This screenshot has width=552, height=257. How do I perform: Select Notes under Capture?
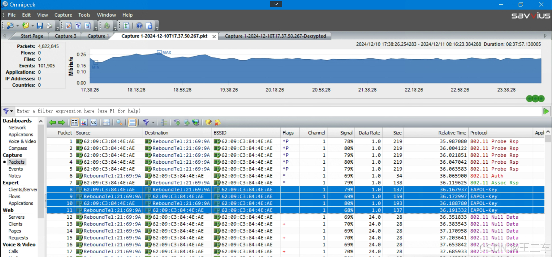pyautogui.click(x=14, y=176)
